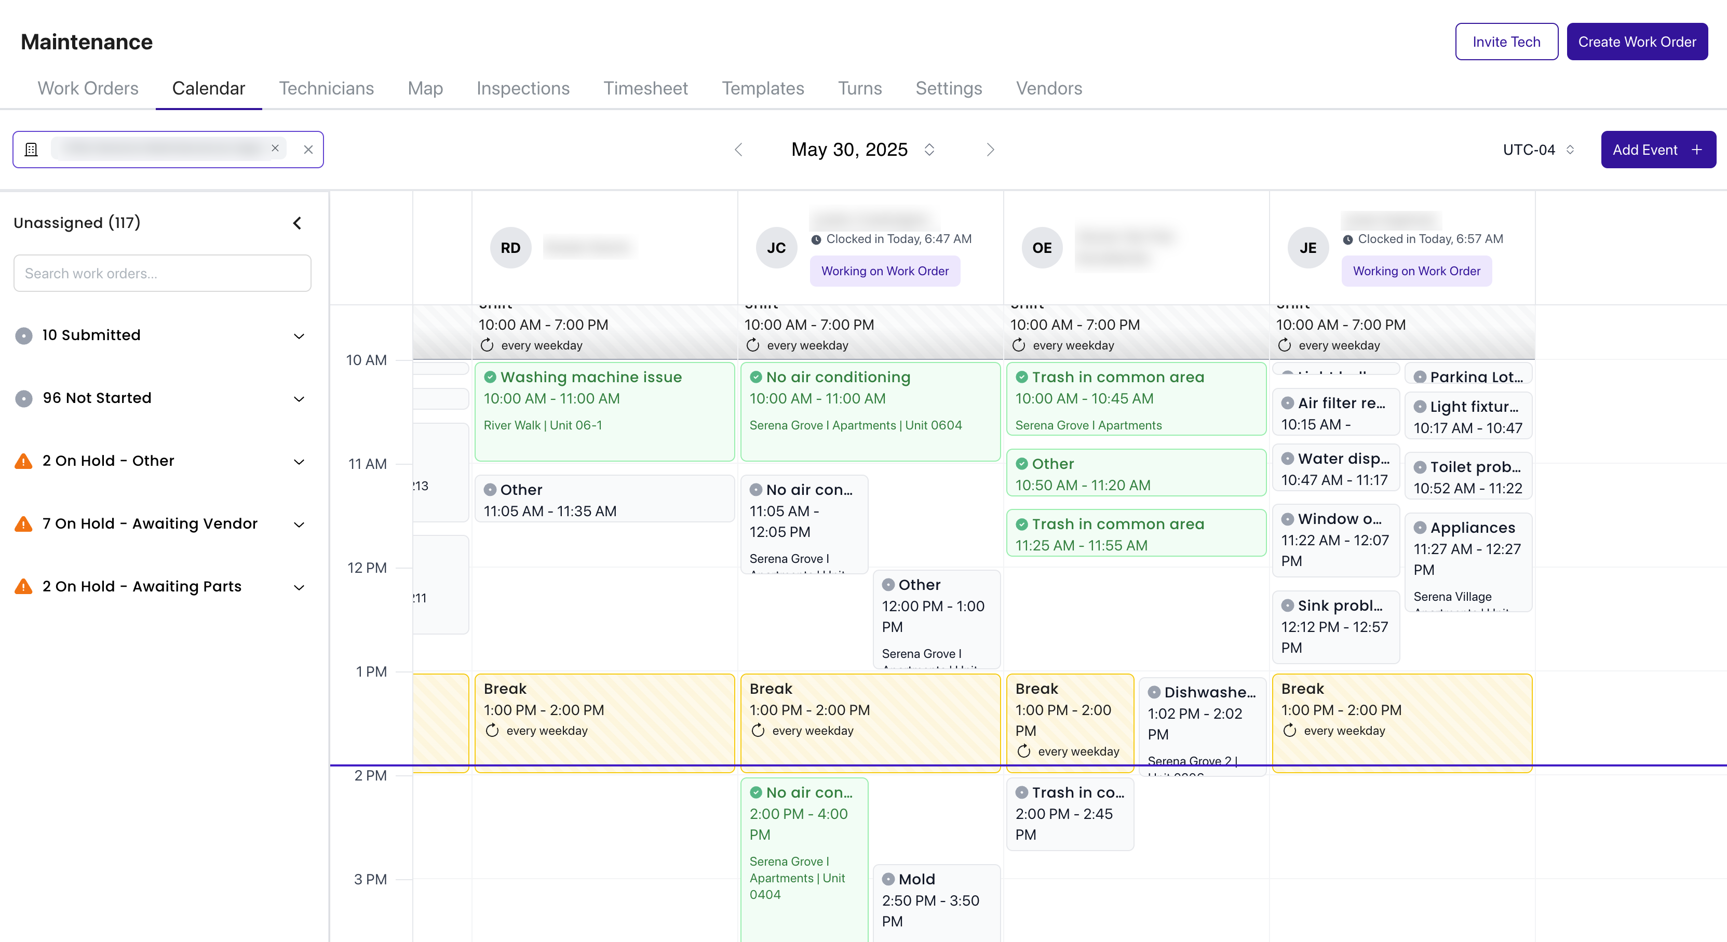Viewport: 1727px width, 942px height.
Task: Open the UTC-04 timezone dropdown
Action: click(x=1538, y=150)
